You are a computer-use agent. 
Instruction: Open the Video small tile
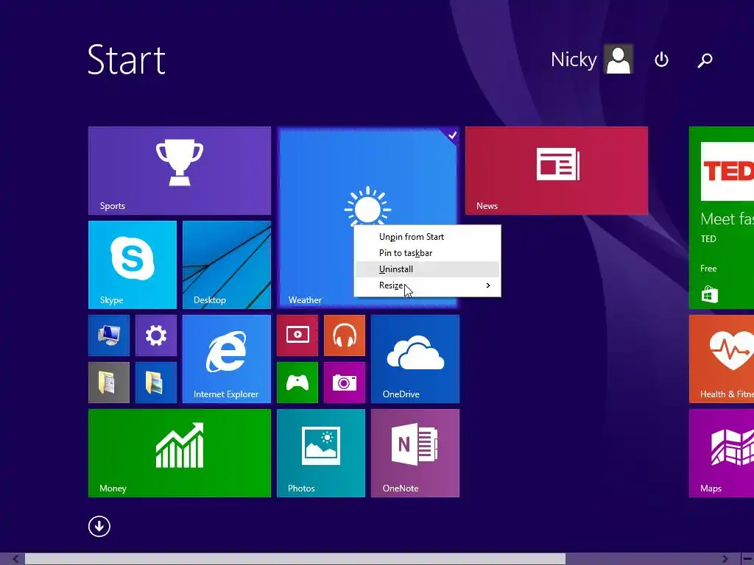click(x=297, y=335)
